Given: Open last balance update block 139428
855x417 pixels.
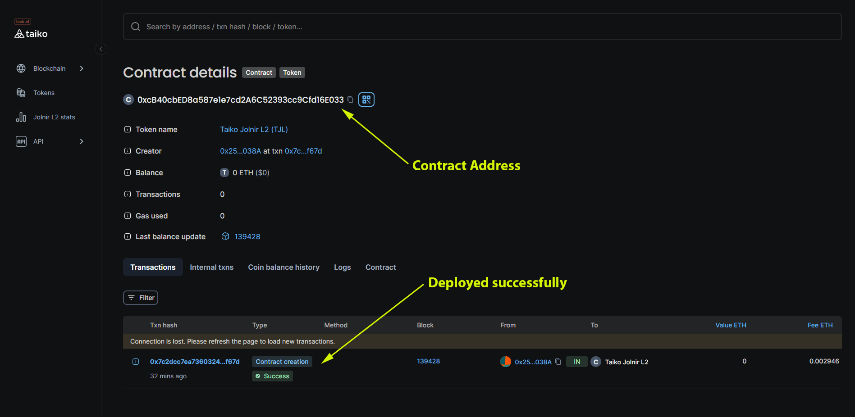Looking at the screenshot, I should coord(247,236).
